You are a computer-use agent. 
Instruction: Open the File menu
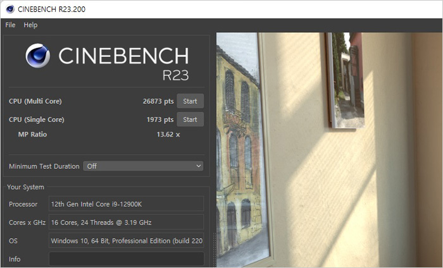(x=10, y=25)
